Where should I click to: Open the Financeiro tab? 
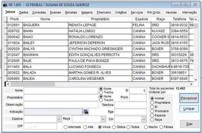(x=104, y=13)
